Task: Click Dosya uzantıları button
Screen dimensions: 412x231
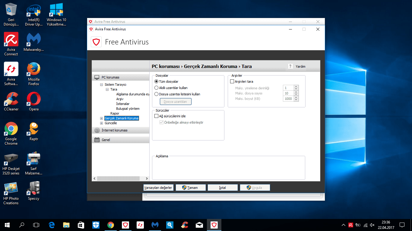Action: click(176, 102)
